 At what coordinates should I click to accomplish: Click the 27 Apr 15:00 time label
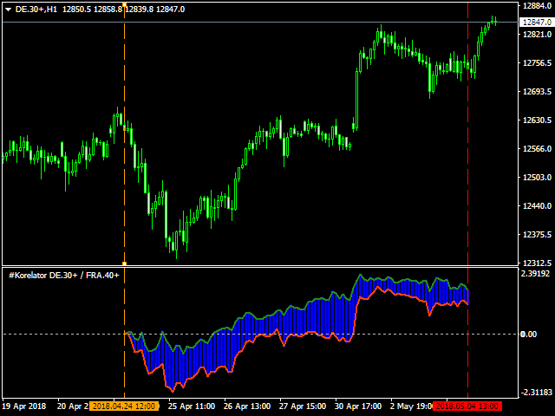304,406
